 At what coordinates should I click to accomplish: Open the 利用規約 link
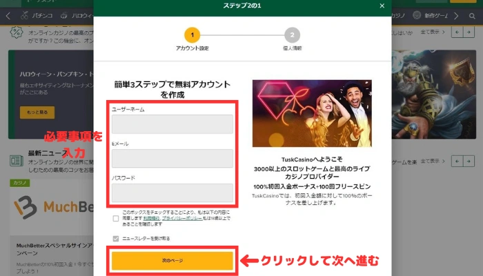151,218
